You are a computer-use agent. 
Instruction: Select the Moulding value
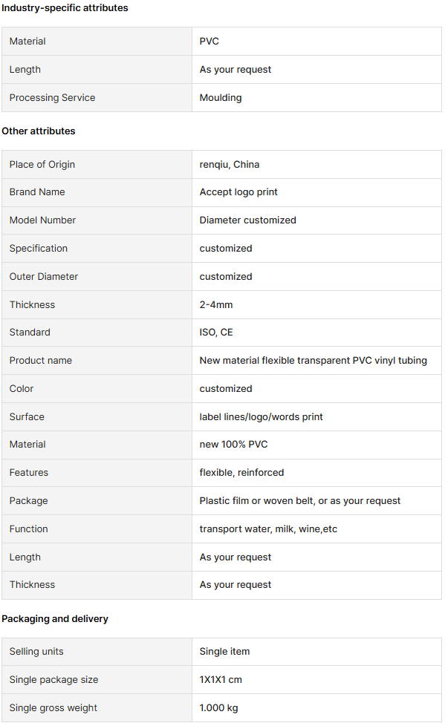click(x=221, y=98)
